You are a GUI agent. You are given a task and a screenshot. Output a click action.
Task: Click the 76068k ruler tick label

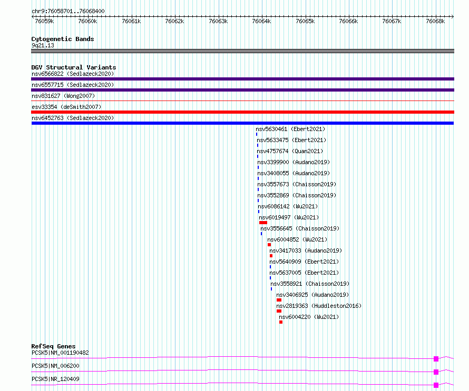click(x=435, y=21)
